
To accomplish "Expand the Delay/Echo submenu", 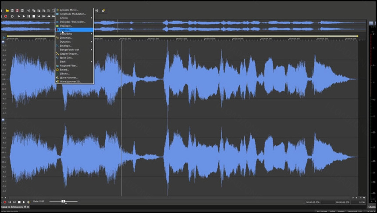I will pos(75,34).
